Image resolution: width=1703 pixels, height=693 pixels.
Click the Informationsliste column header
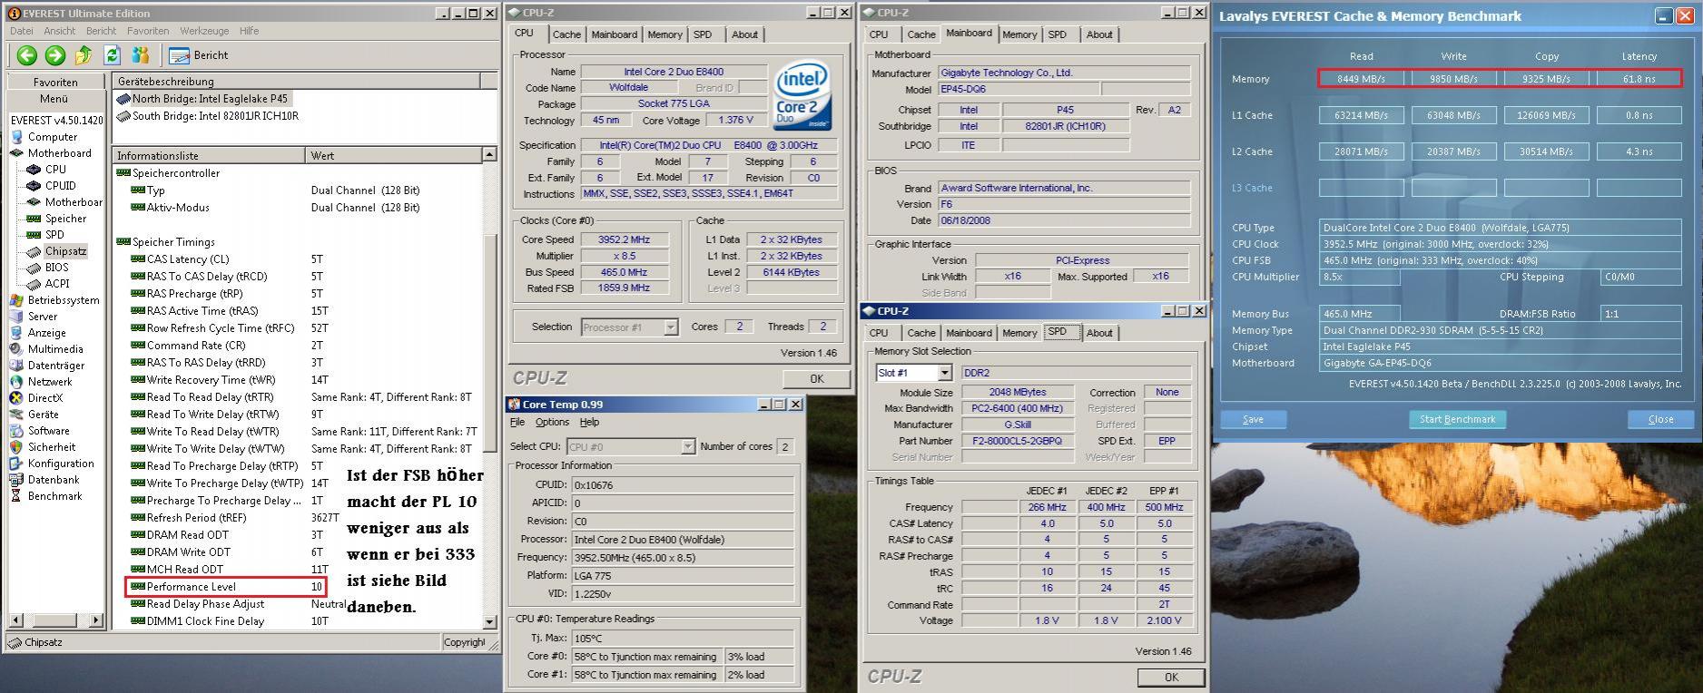(x=209, y=155)
